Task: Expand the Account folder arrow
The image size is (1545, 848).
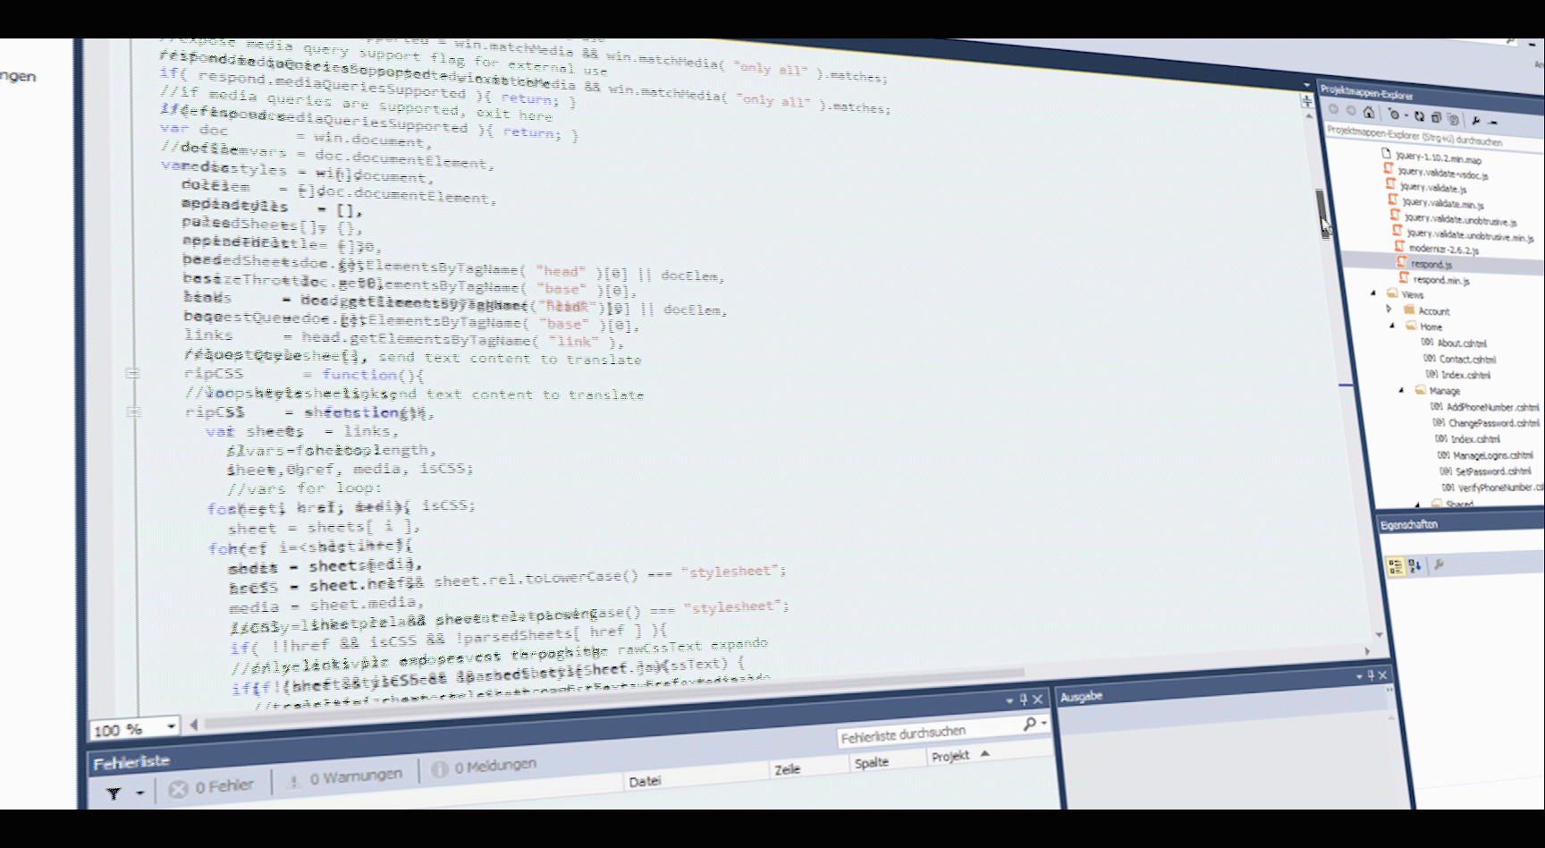Action: tap(1389, 309)
